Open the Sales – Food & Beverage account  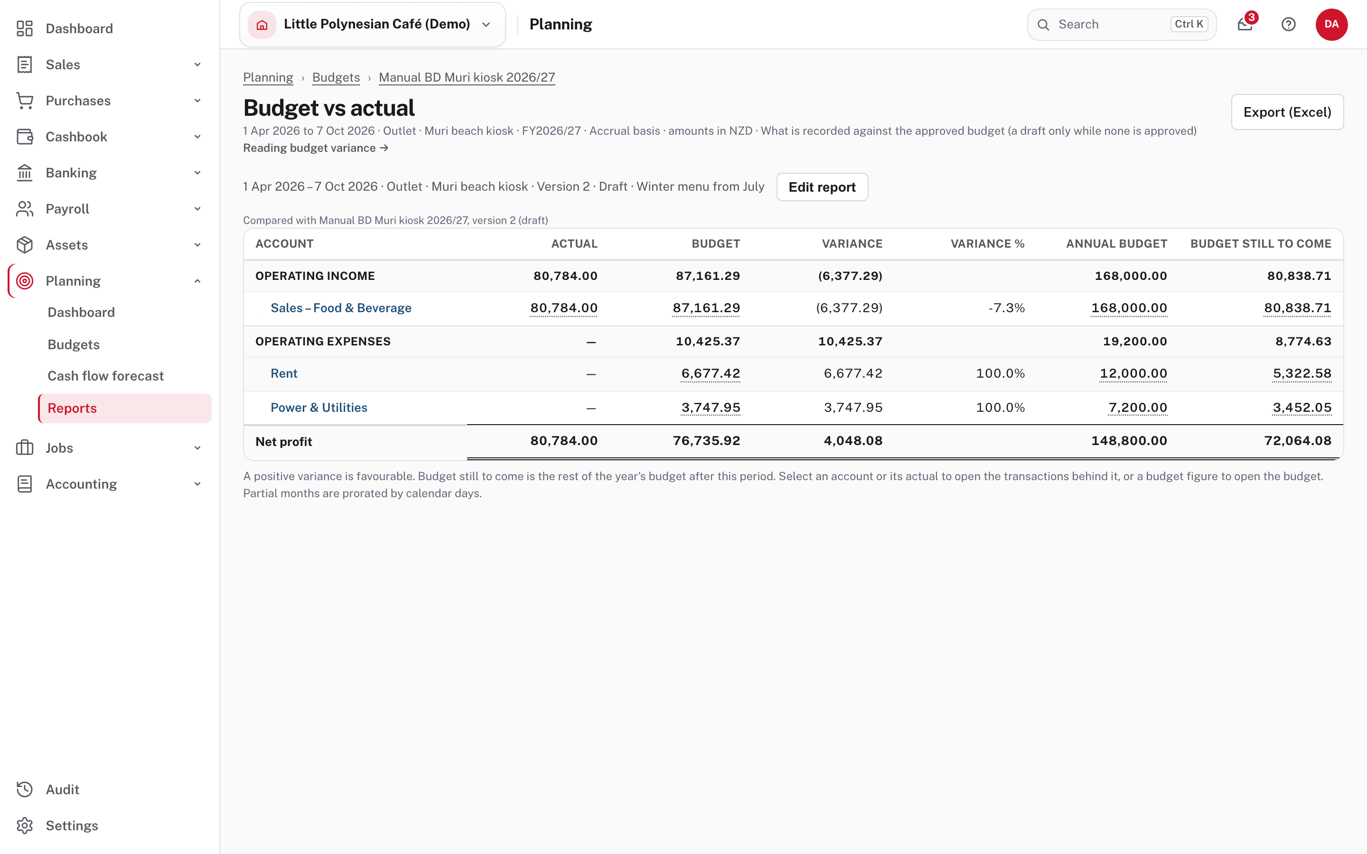click(x=341, y=308)
